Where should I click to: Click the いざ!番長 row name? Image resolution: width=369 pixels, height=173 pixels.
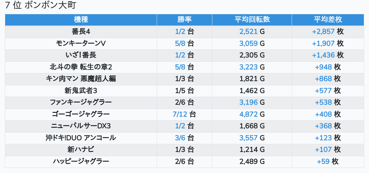81,55
